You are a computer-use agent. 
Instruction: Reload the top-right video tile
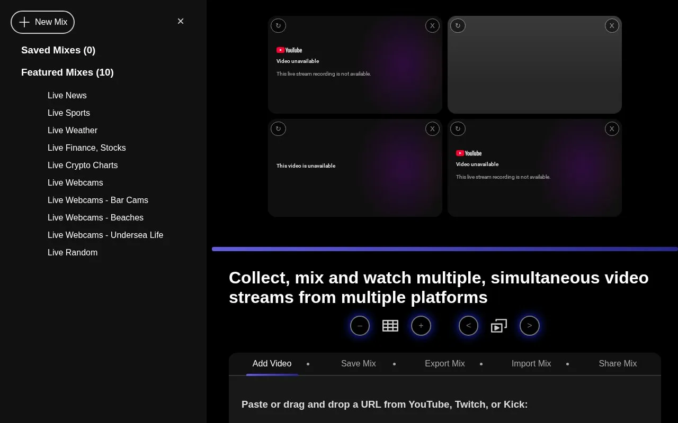pyautogui.click(x=458, y=25)
